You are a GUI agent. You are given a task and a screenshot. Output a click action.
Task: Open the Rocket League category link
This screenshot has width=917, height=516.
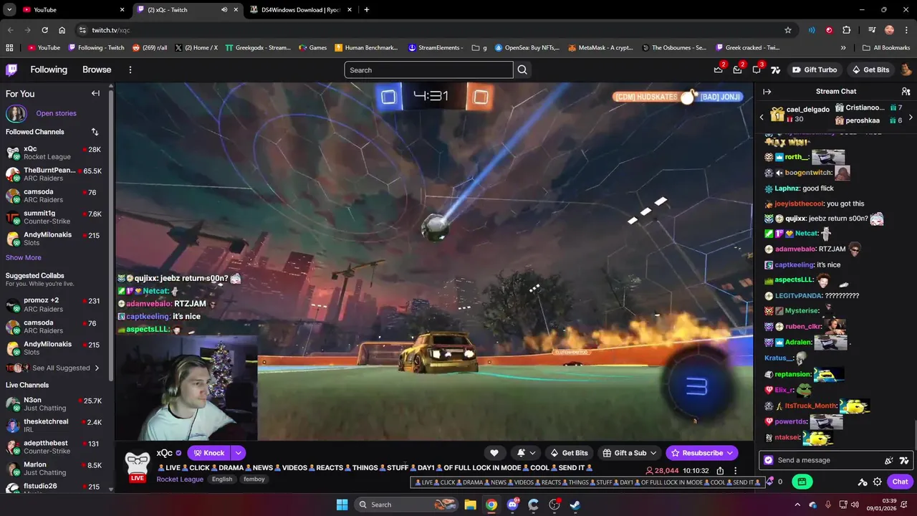[x=180, y=479]
